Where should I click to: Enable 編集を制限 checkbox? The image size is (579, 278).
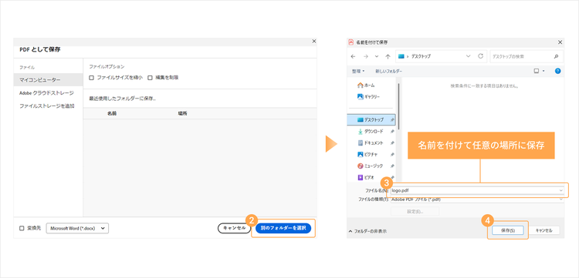[151, 78]
